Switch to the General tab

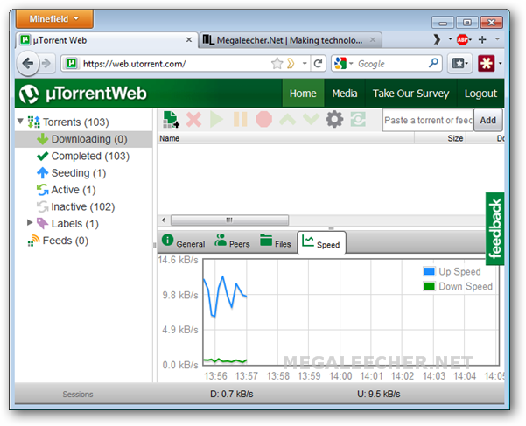(184, 242)
